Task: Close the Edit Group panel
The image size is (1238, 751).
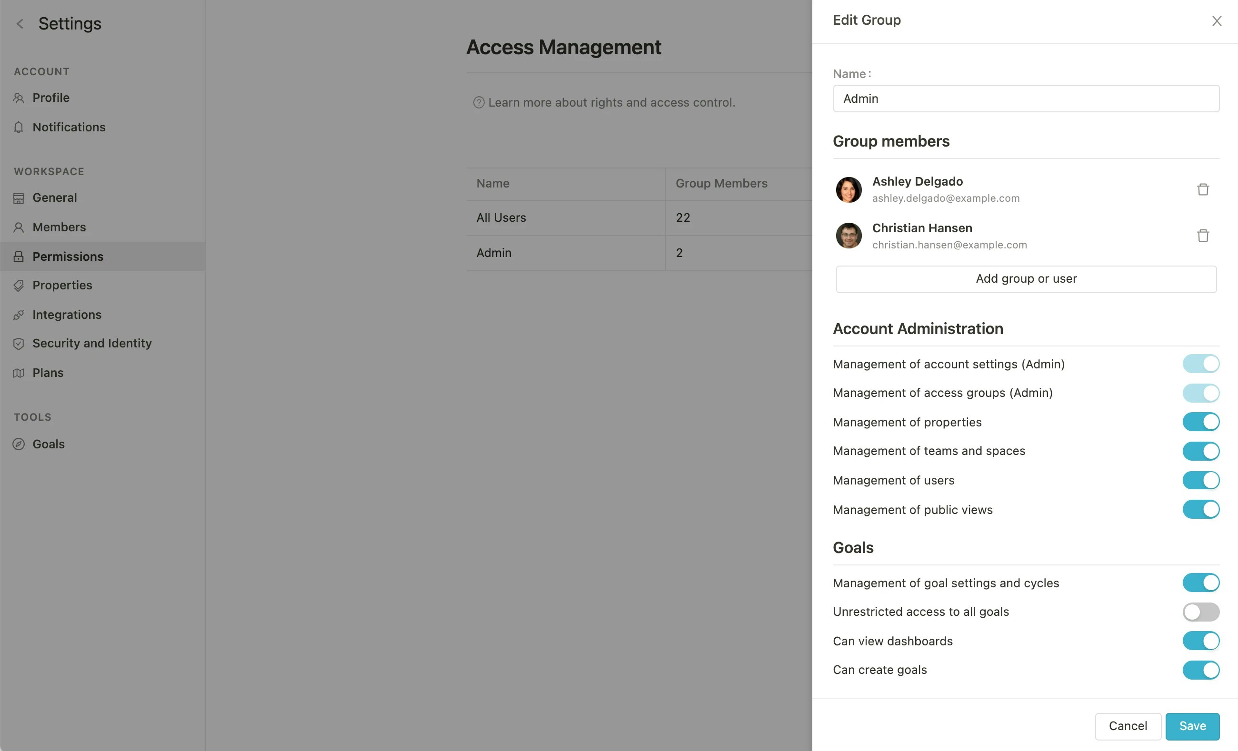Action: (x=1217, y=21)
